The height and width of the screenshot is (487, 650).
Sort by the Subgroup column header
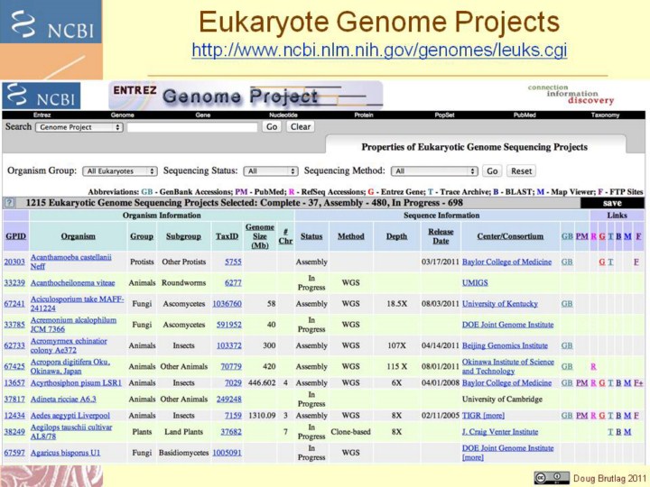[183, 236]
